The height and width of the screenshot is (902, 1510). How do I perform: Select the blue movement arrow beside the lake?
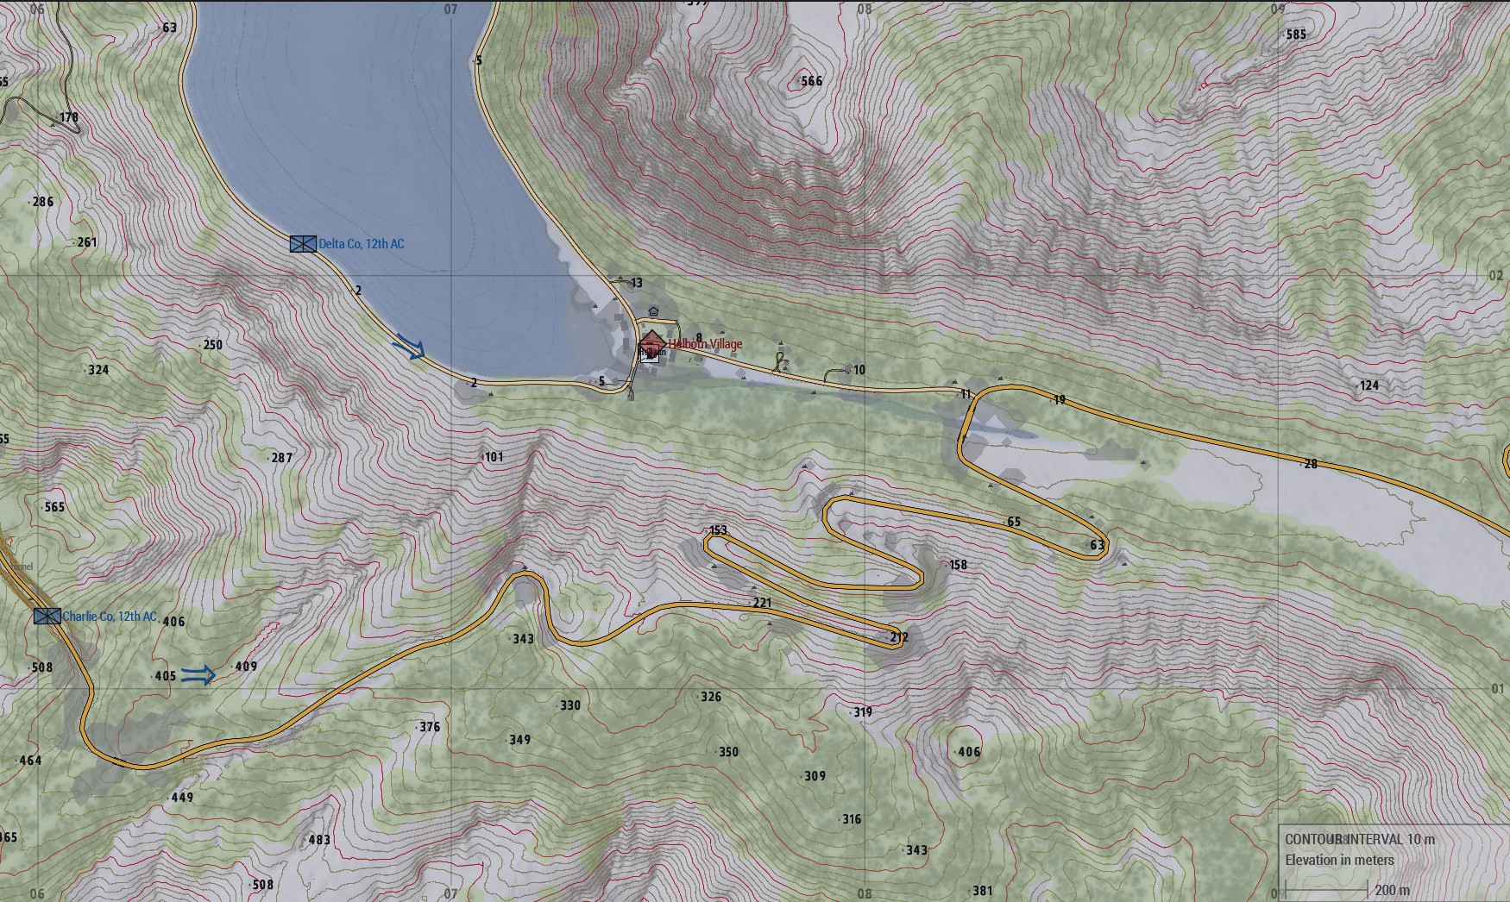[409, 347]
